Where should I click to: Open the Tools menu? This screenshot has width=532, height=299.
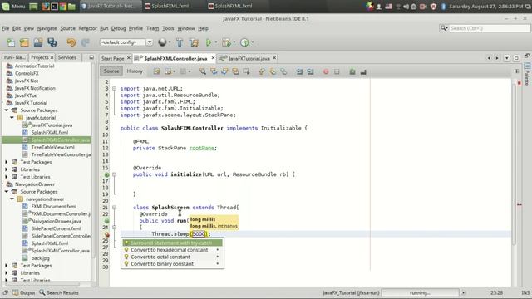168,28
